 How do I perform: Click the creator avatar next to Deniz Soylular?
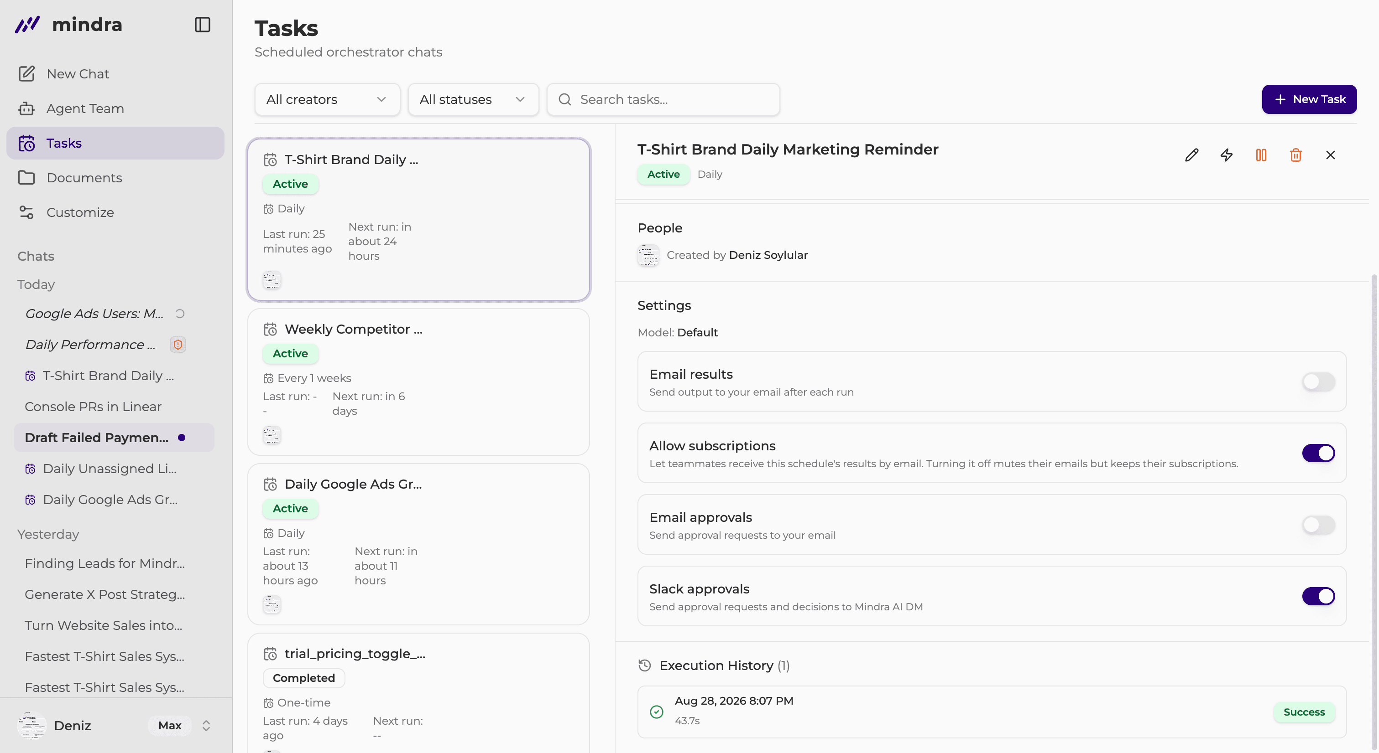coord(648,255)
